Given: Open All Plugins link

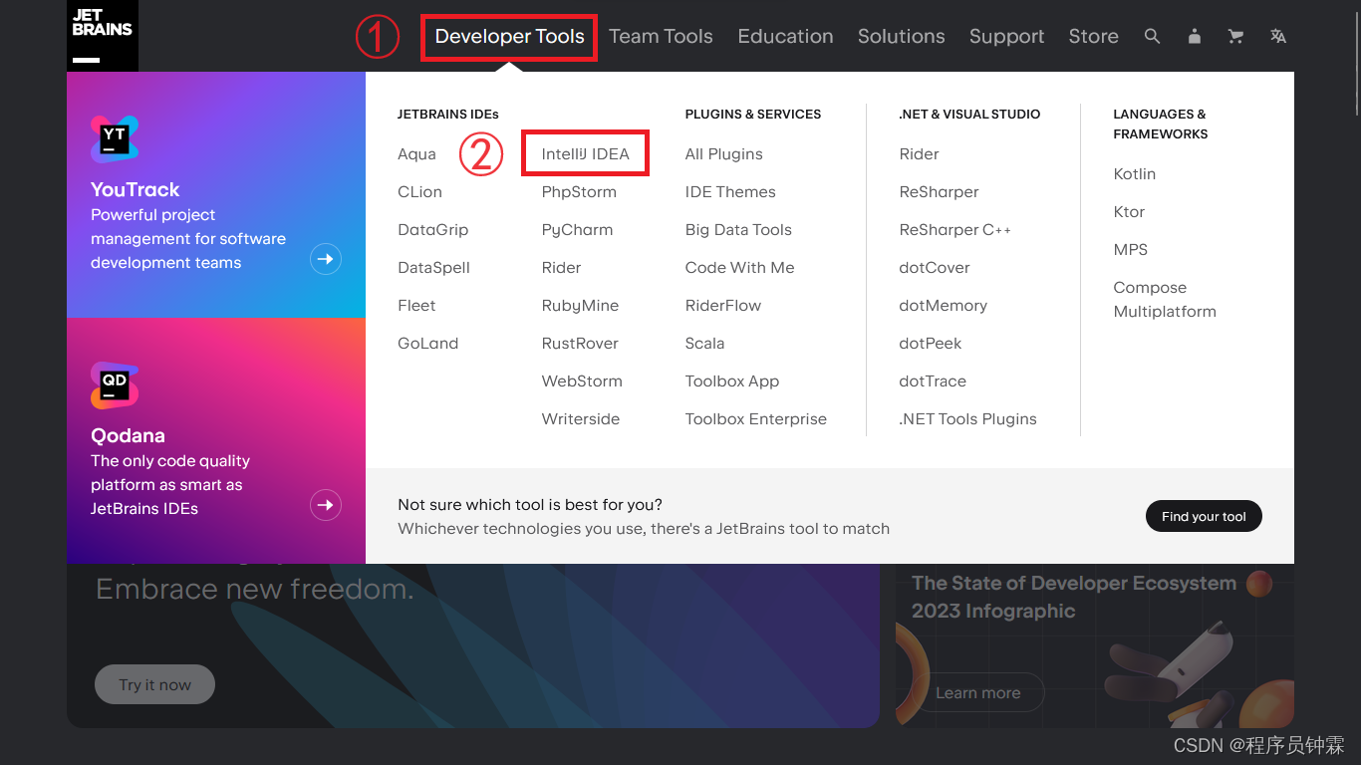Looking at the screenshot, I should (723, 154).
